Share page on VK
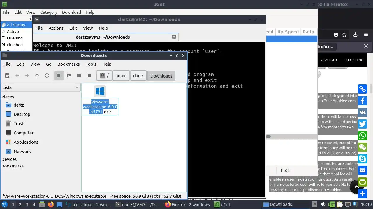This screenshot has width=373, height=209. 363,112
